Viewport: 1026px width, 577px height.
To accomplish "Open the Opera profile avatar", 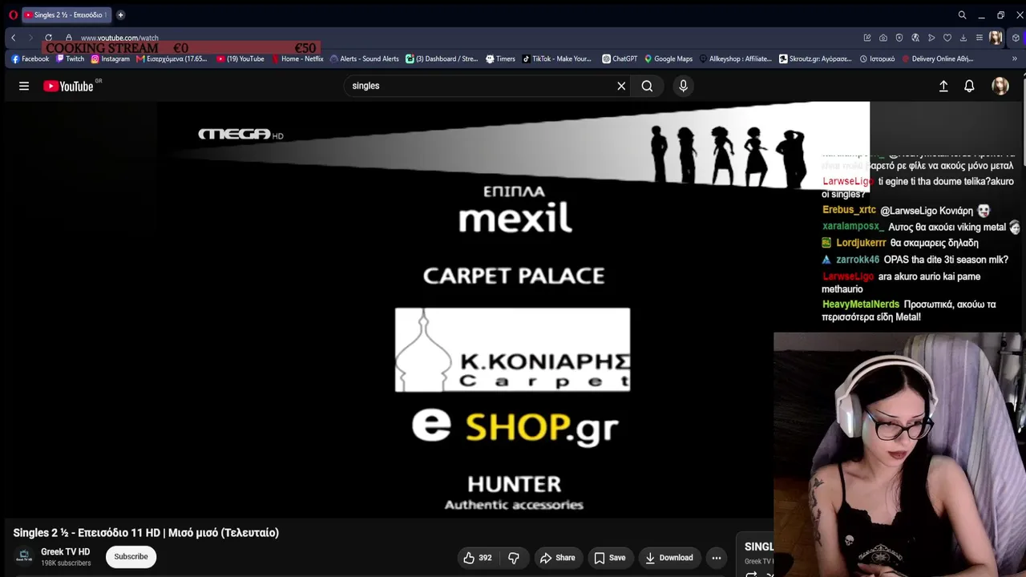I will tap(996, 38).
